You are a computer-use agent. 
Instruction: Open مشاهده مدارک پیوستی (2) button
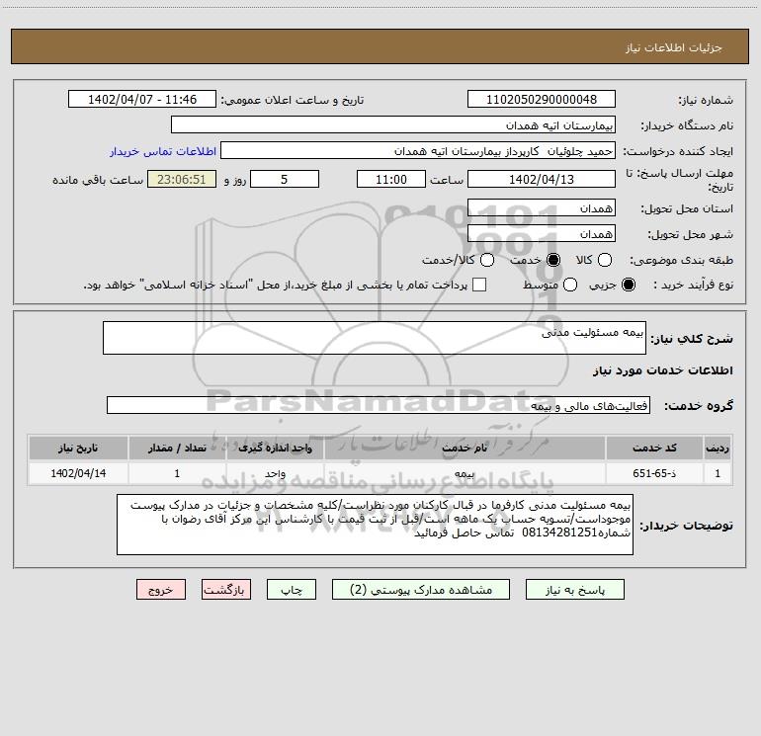coord(421,590)
